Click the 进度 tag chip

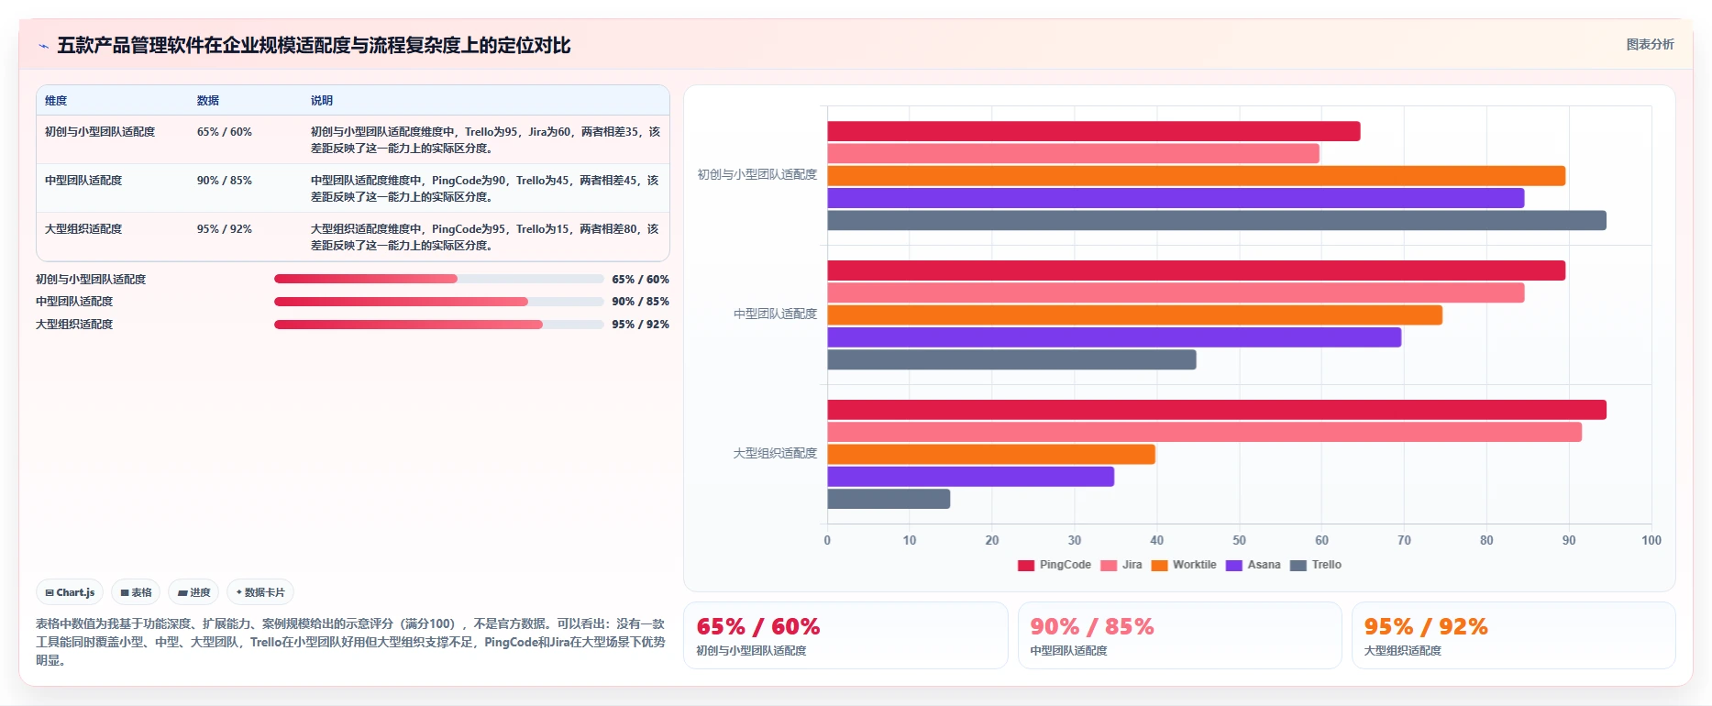[193, 592]
